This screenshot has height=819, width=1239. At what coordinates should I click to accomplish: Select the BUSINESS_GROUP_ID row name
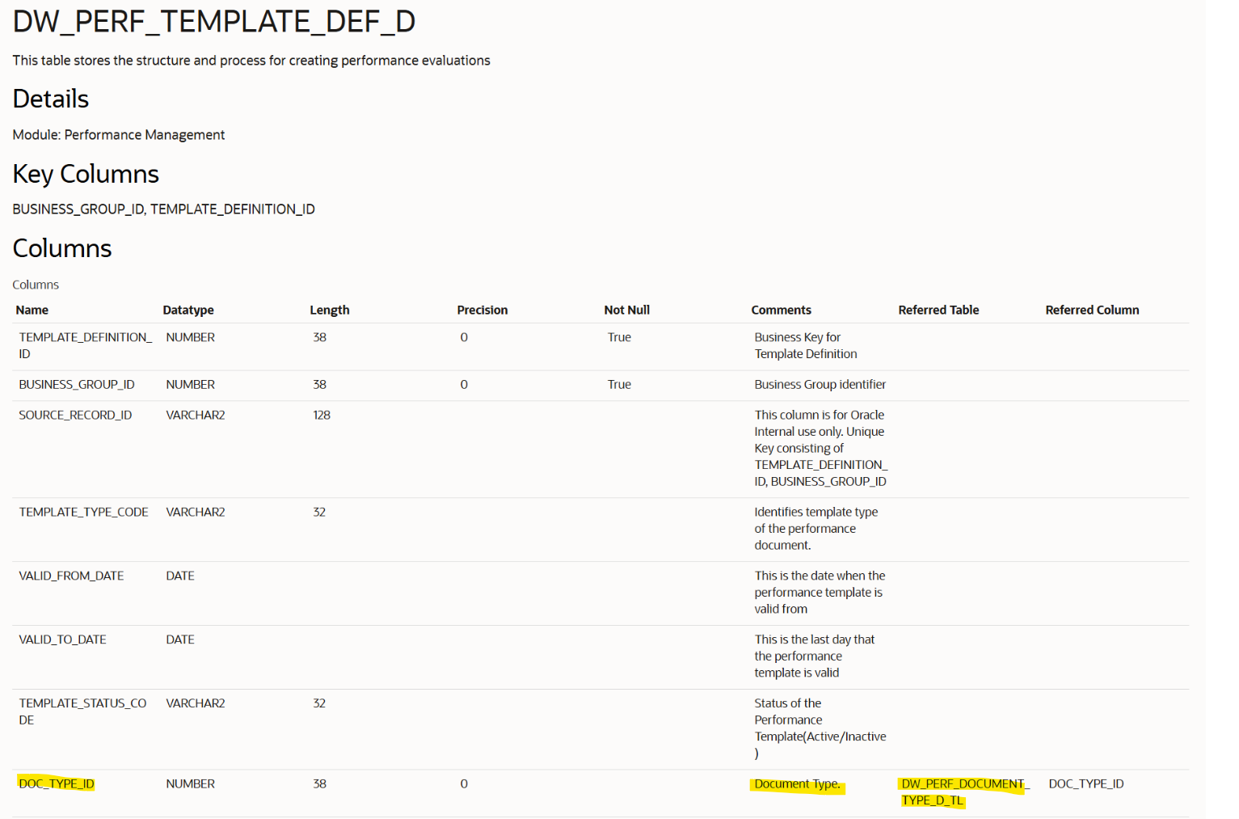77,384
